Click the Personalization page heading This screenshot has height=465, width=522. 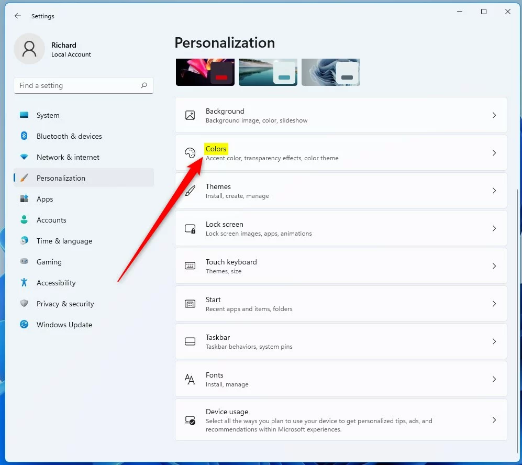pyautogui.click(x=225, y=42)
